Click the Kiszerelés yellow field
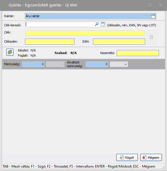Viewport: 167px width, 171px height. (138, 53)
